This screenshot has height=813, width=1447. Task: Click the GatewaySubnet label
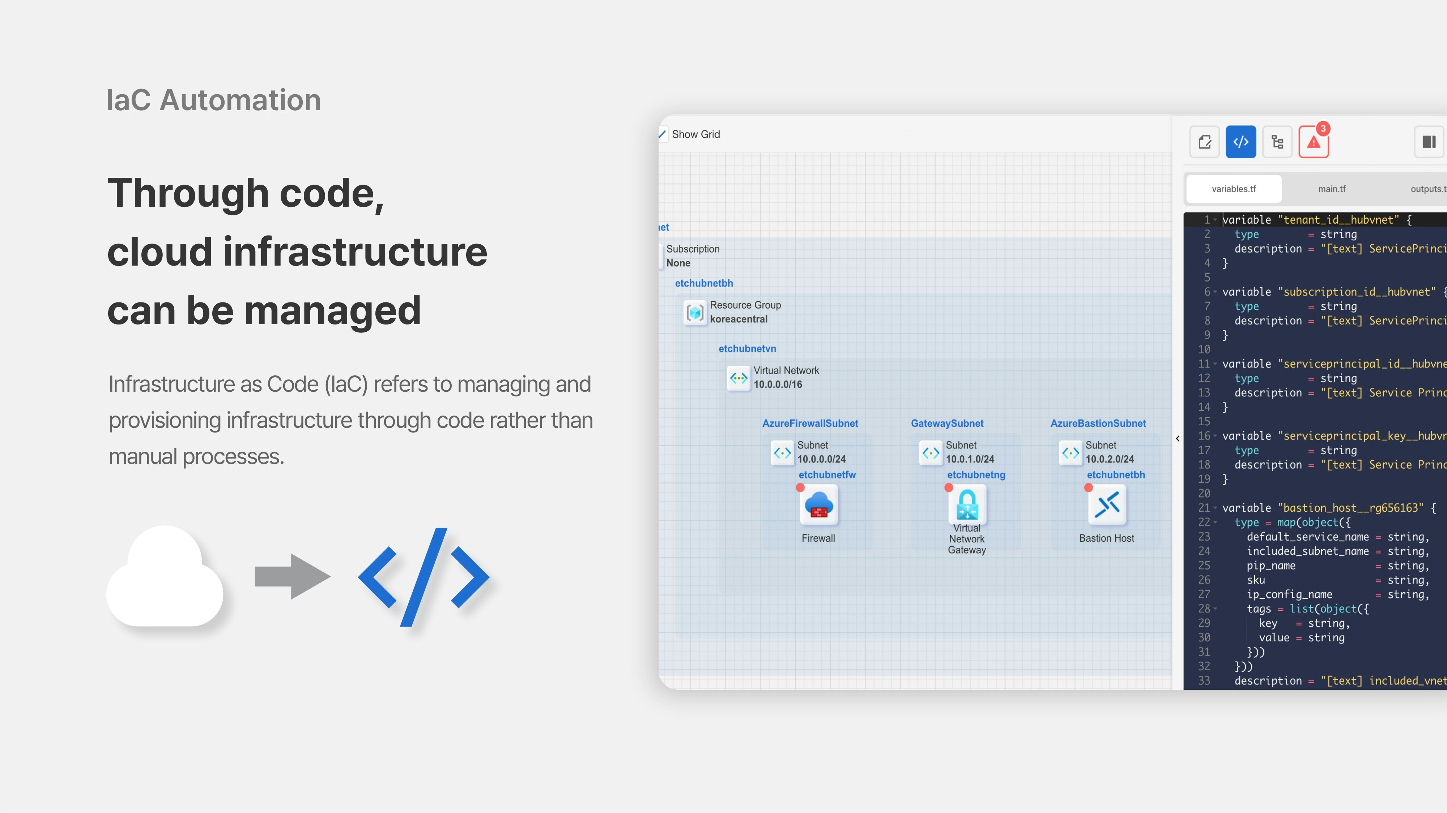(x=947, y=423)
